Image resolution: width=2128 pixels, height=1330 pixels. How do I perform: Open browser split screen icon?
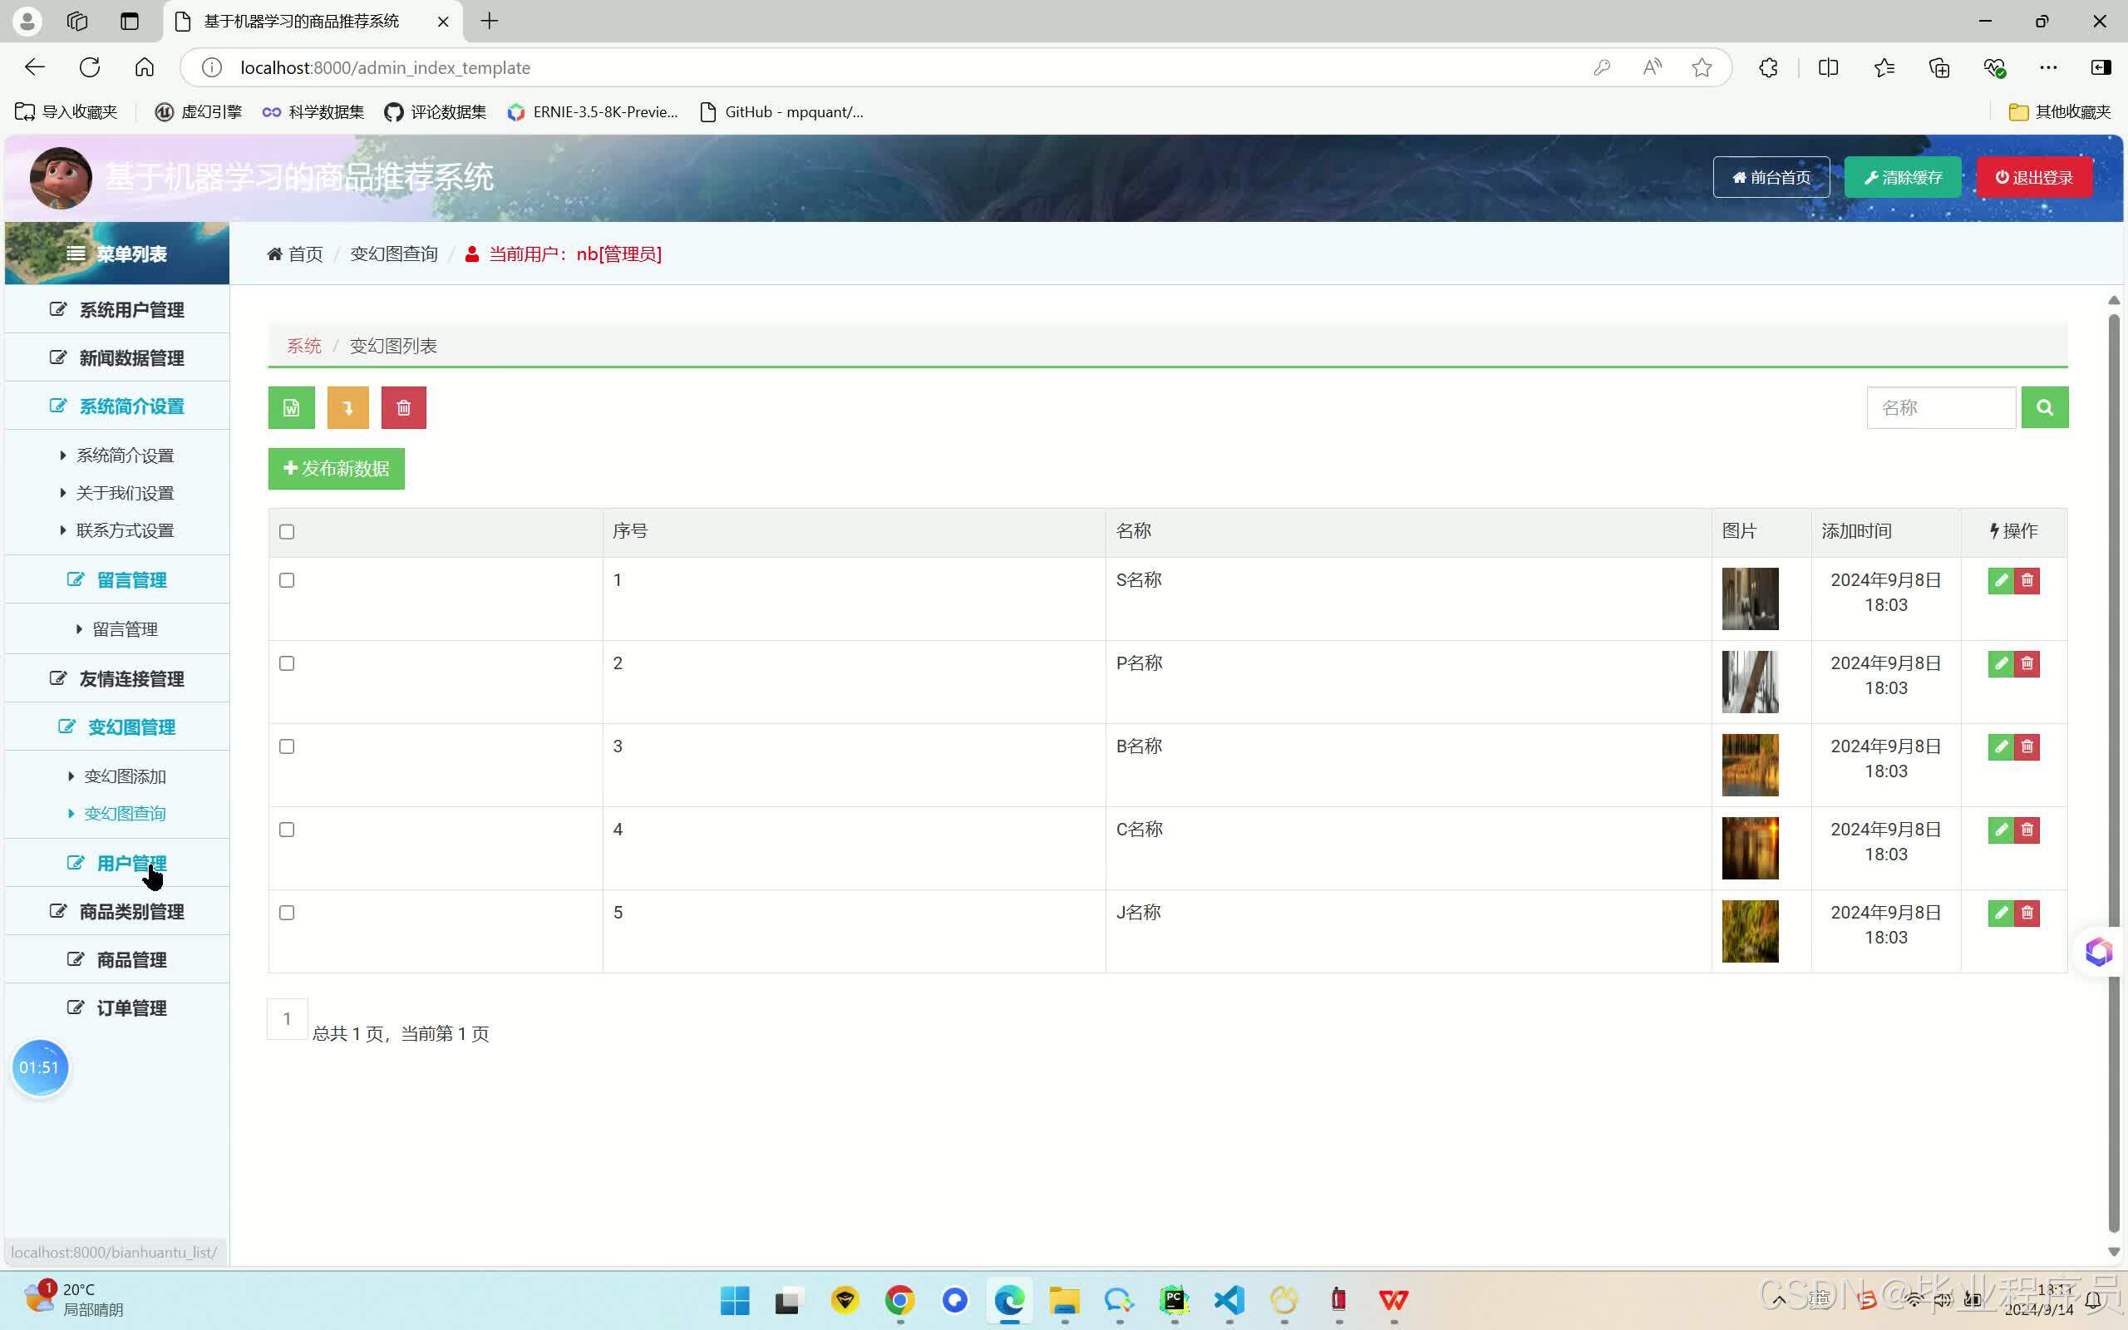pos(1828,67)
